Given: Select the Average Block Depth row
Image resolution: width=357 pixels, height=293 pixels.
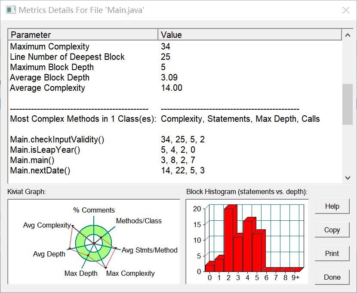Looking at the screenshot, I should (x=175, y=77).
